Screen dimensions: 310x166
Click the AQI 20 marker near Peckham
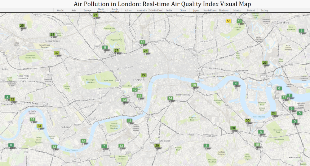pyautogui.click(x=233, y=128)
